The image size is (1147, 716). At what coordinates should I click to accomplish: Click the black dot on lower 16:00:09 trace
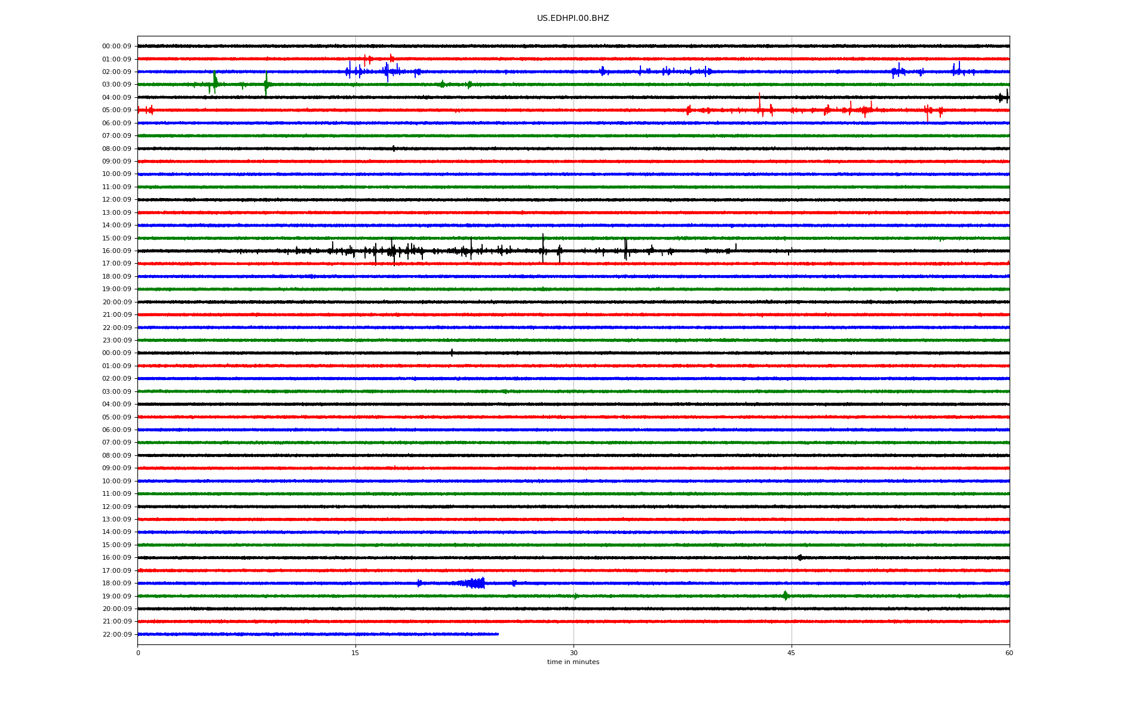point(800,557)
